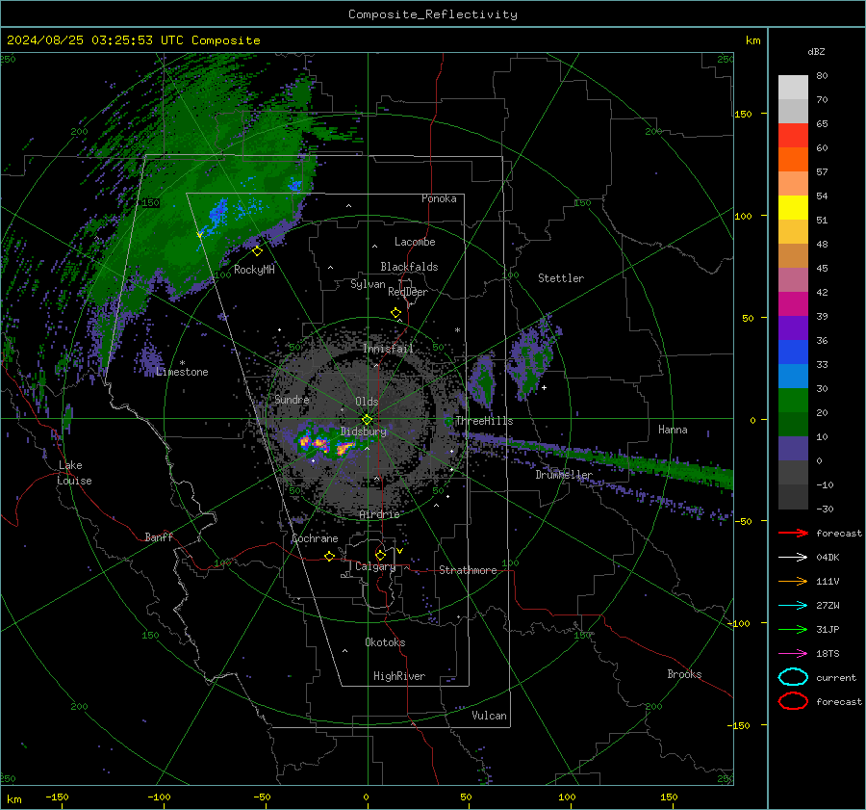
Task: Click the blue 36-33 dBZ swatch
Action: [x=793, y=352]
